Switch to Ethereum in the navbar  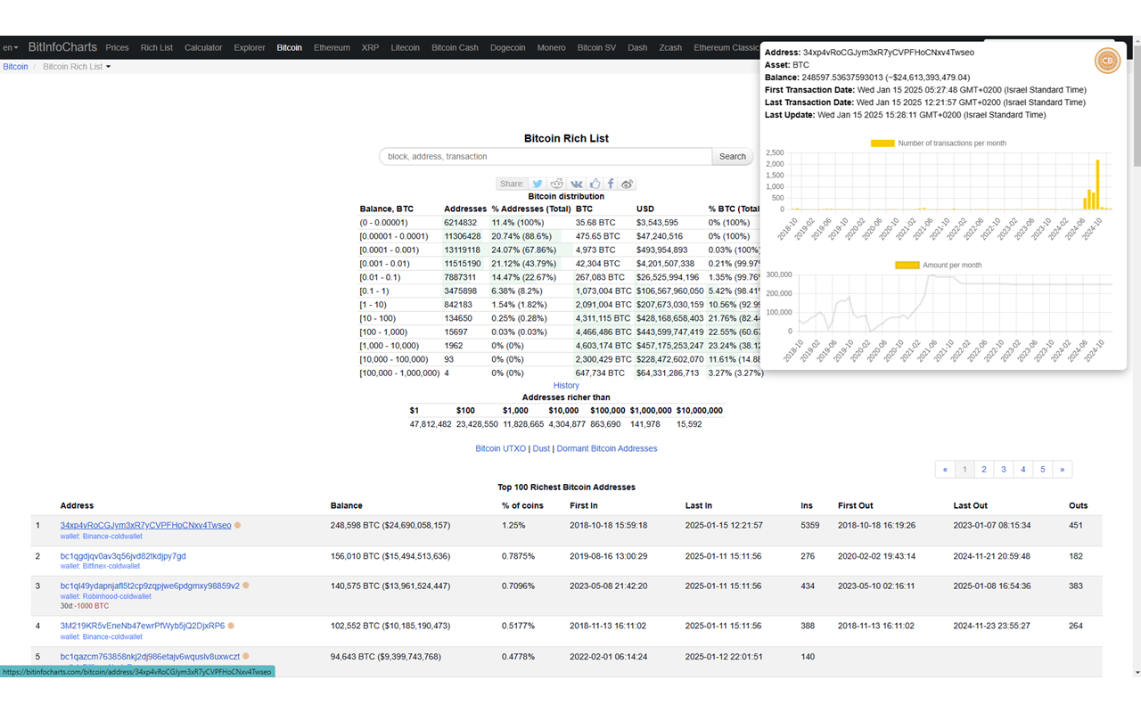pos(332,48)
